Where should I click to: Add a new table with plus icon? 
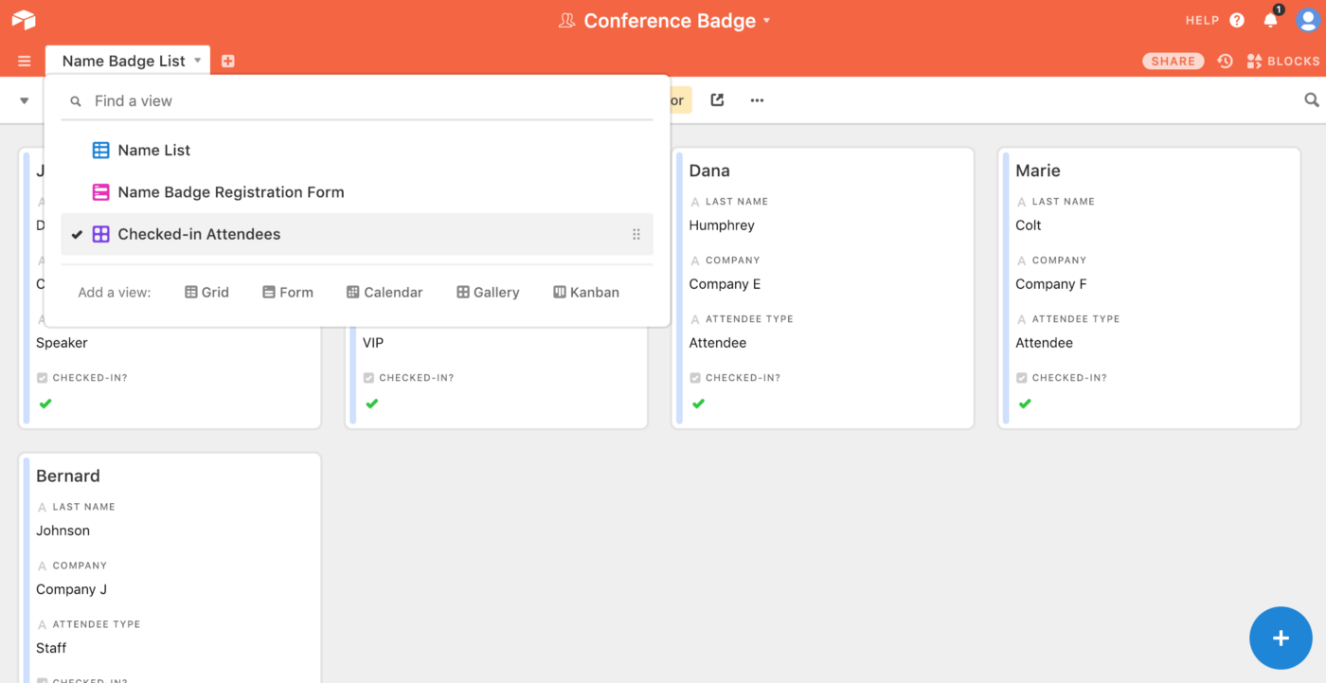tap(228, 61)
